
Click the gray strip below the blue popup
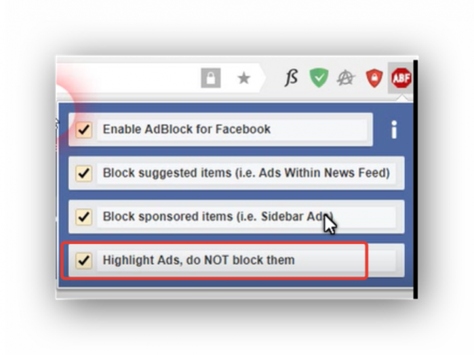235,293
